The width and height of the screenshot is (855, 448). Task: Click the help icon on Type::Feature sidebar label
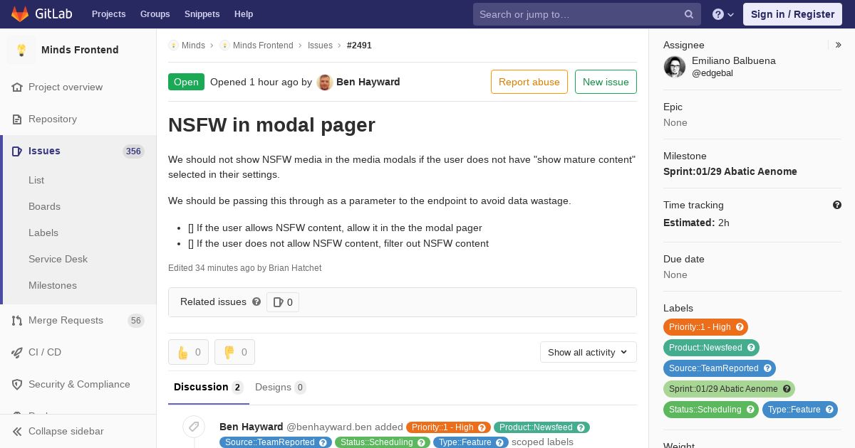[x=829, y=410]
